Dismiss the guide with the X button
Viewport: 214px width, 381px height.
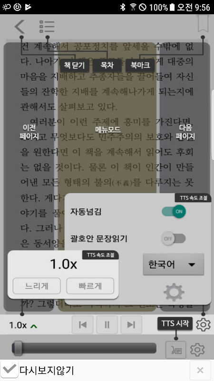[200, 370]
